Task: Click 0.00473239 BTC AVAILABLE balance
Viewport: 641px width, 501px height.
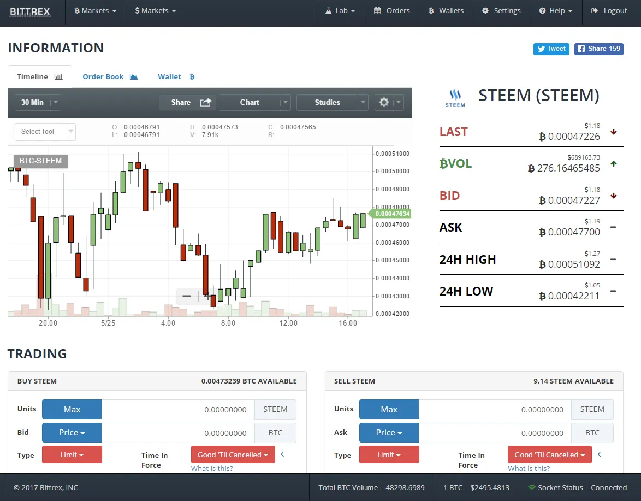Action: click(249, 381)
